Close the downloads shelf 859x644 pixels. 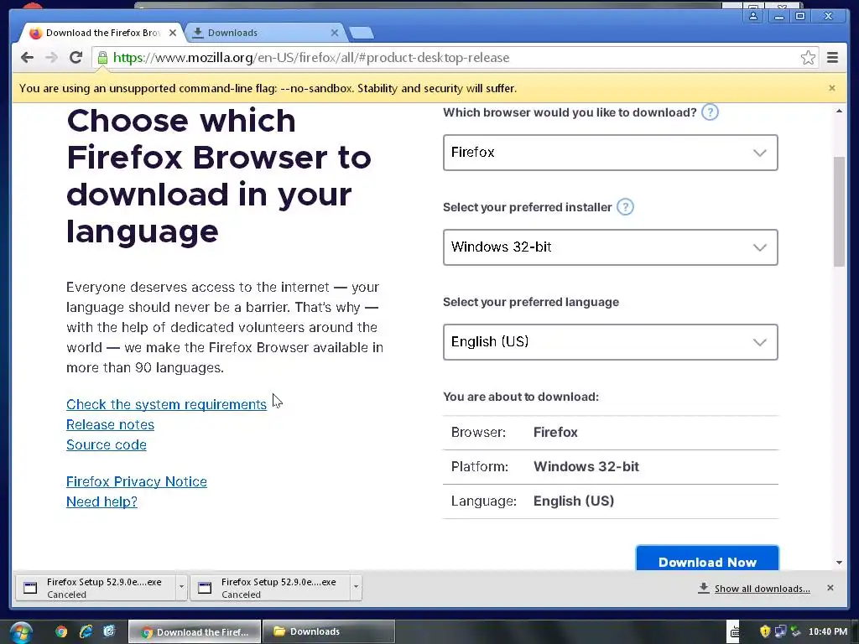(830, 588)
